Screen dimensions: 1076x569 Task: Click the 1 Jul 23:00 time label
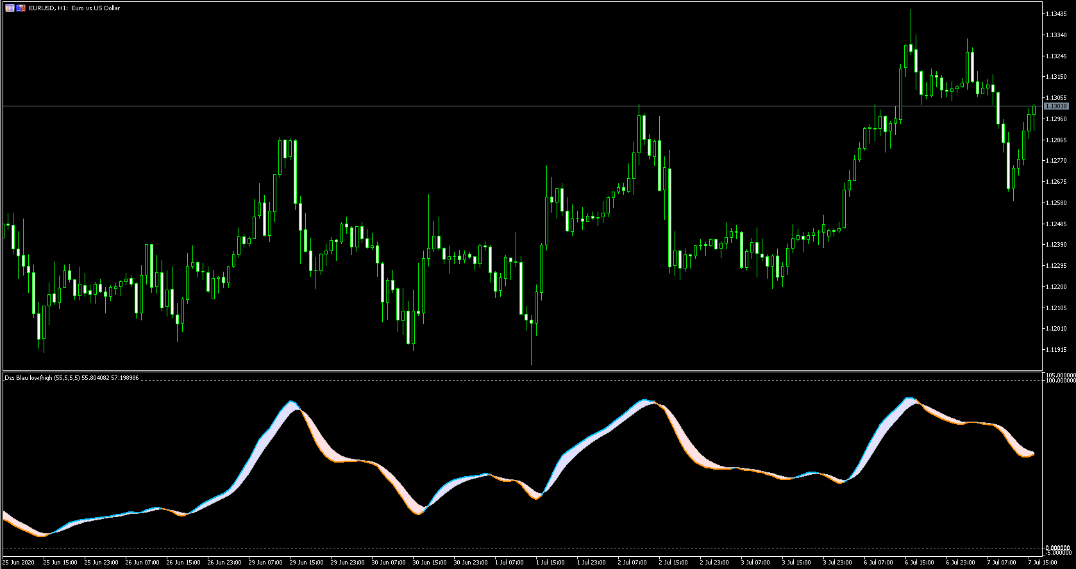pos(591,563)
